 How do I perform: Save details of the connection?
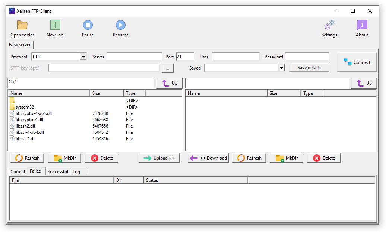(309, 68)
